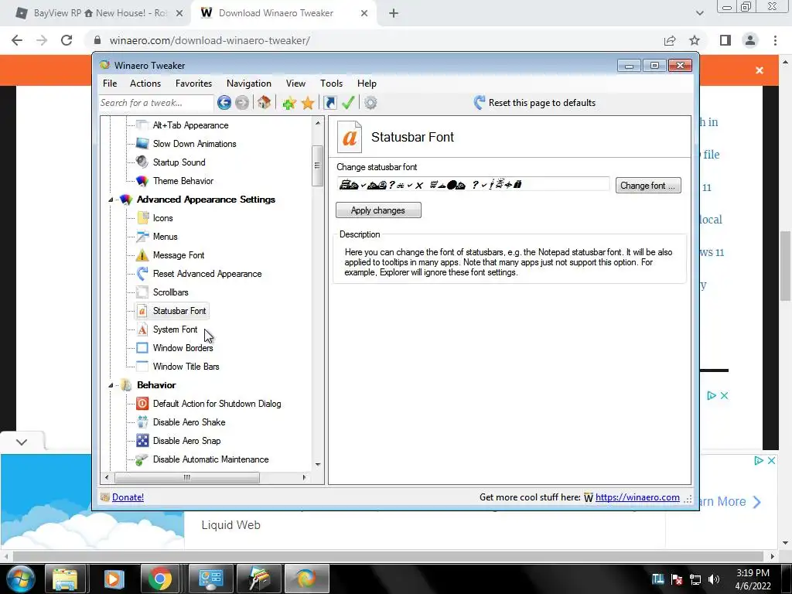Open the Favorites menu

pyautogui.click(x=193, y=84)
